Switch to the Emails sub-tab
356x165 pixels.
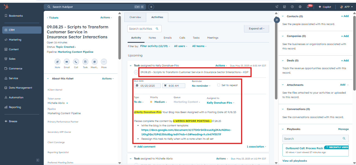tap(168, 38)
